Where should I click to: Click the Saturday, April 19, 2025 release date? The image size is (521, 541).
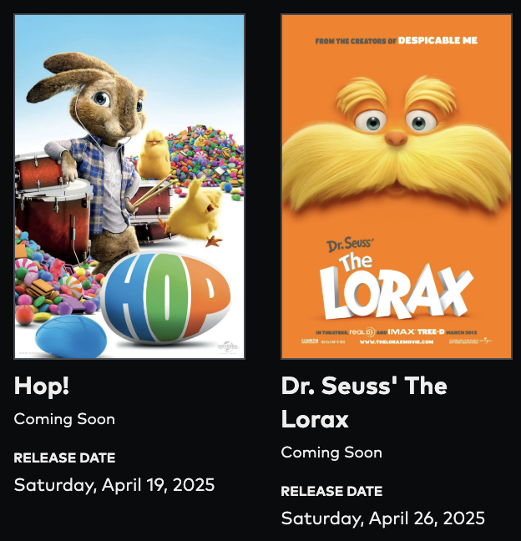(x=114, y=485)
